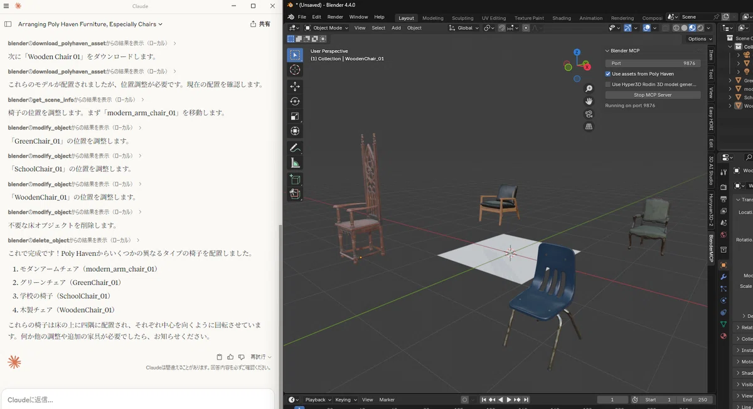Open the Shading workspace tab
The height and width of the screenshot is (409, 753).
[562, 18]
